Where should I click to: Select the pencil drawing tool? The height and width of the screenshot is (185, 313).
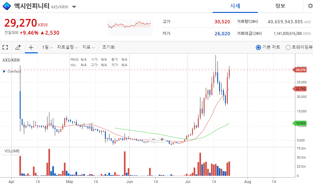click(18, 47)
